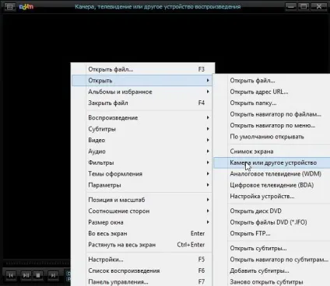The image size is (330, 286).
Task: Select 'Аналоговое телевидение (WDM)'
Action: (272, 174)
